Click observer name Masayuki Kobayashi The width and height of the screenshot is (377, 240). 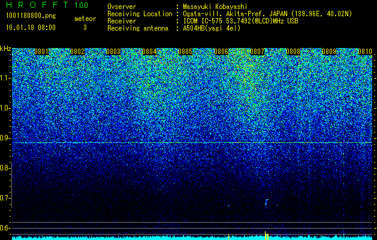(215, 7)
